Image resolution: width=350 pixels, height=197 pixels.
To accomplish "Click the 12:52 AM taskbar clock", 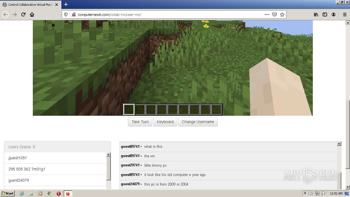I will point(336,193).
